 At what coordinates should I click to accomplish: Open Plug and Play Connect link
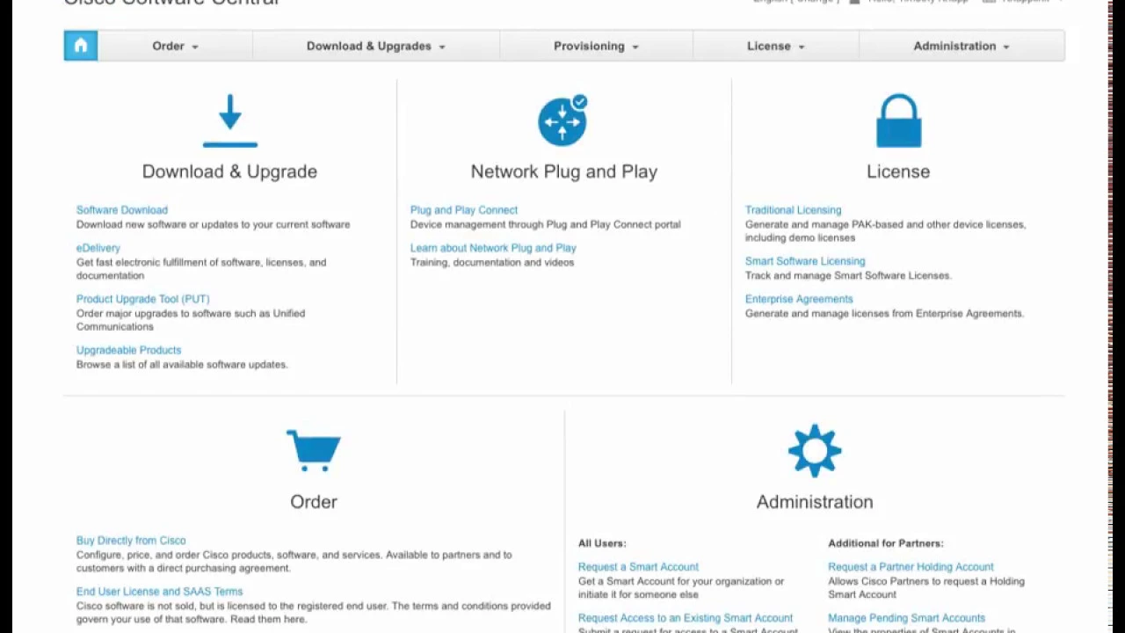click(463, 210)
